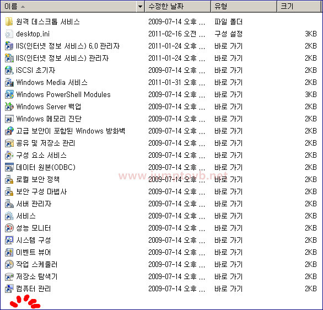The width and height of the screenshot is (323, 310).
Task: Click the '시스템 구성' name text
Action: click(x=34, y=240)
